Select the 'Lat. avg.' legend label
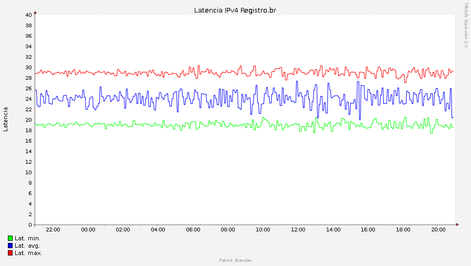Viewport: 471px width, 266px height. pos(27,246)
